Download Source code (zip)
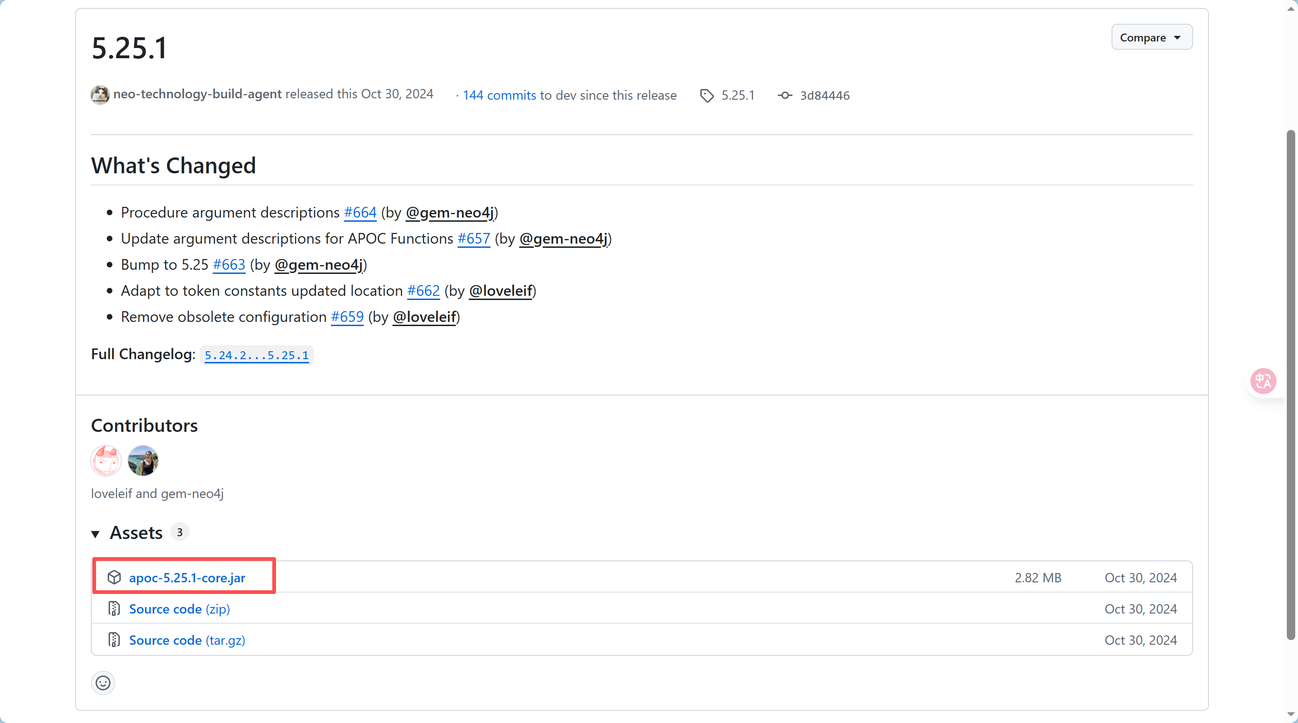 click(x=180, y=609)
